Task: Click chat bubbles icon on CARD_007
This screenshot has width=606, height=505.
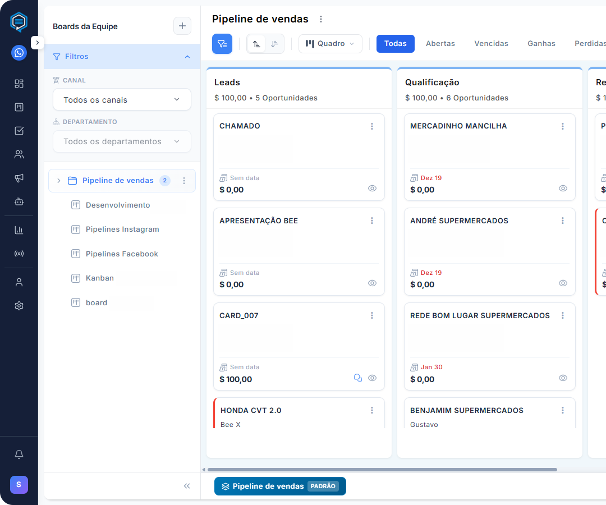Action: coord(357,378)
